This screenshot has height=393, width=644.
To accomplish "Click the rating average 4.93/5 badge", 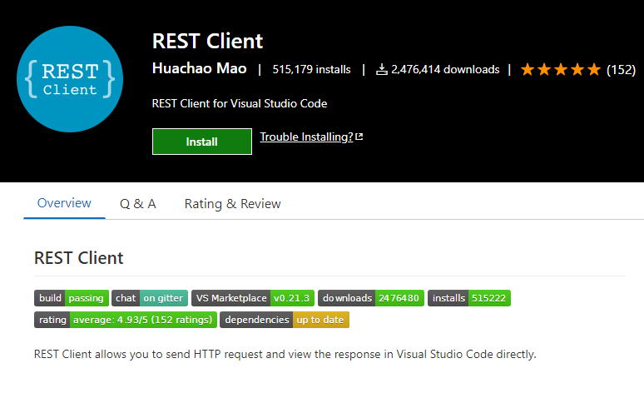I will (126, 320).
